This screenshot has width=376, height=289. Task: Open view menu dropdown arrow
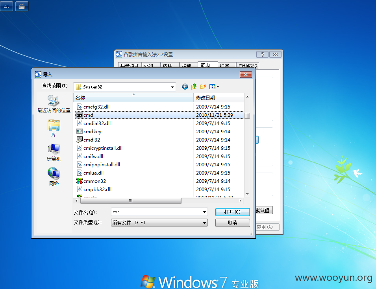pyautogui.click(x=218, y=87)
